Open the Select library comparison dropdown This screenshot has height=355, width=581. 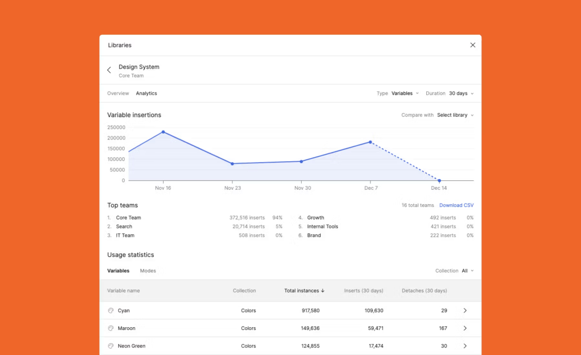pos(455,115)
